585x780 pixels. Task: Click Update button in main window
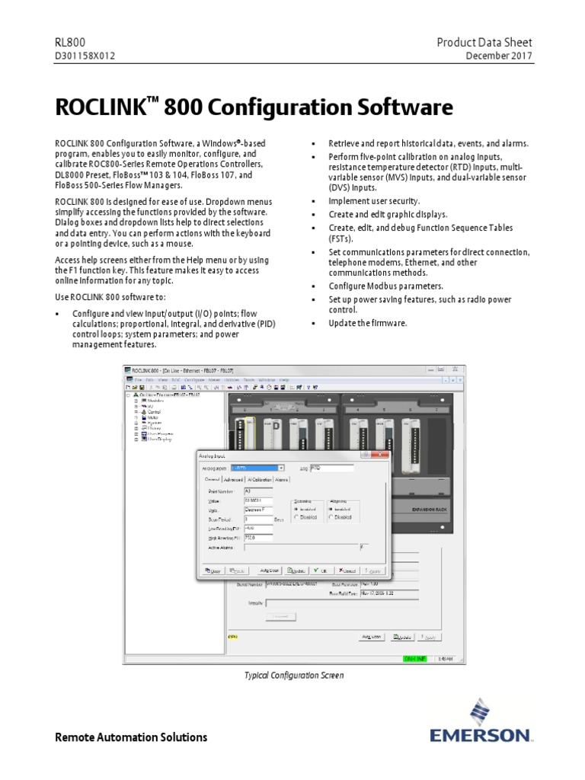(x=402, y=637)
